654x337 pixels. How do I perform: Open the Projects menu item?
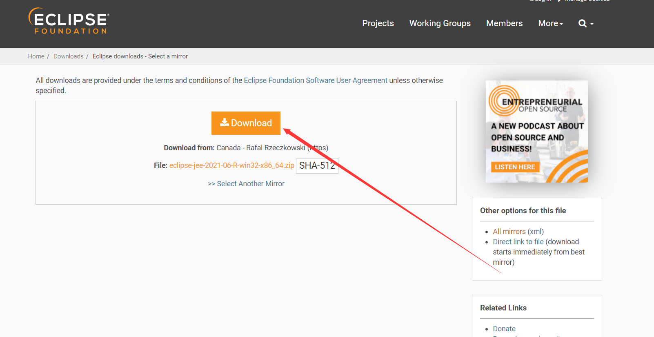(x=378, y=23)
